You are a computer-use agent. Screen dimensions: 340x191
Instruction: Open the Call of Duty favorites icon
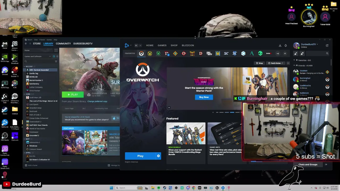209,54
